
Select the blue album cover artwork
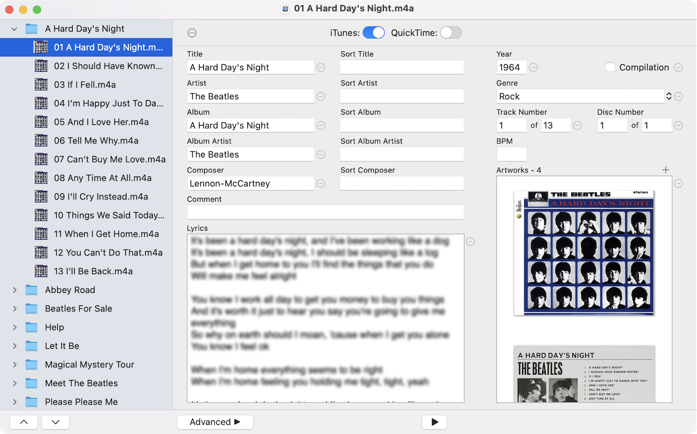click(x=583, y=253)
